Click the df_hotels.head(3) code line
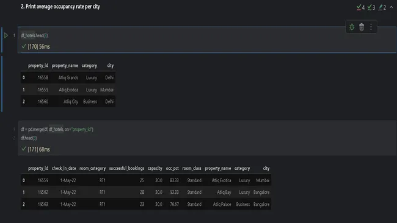 pos(34,35)
